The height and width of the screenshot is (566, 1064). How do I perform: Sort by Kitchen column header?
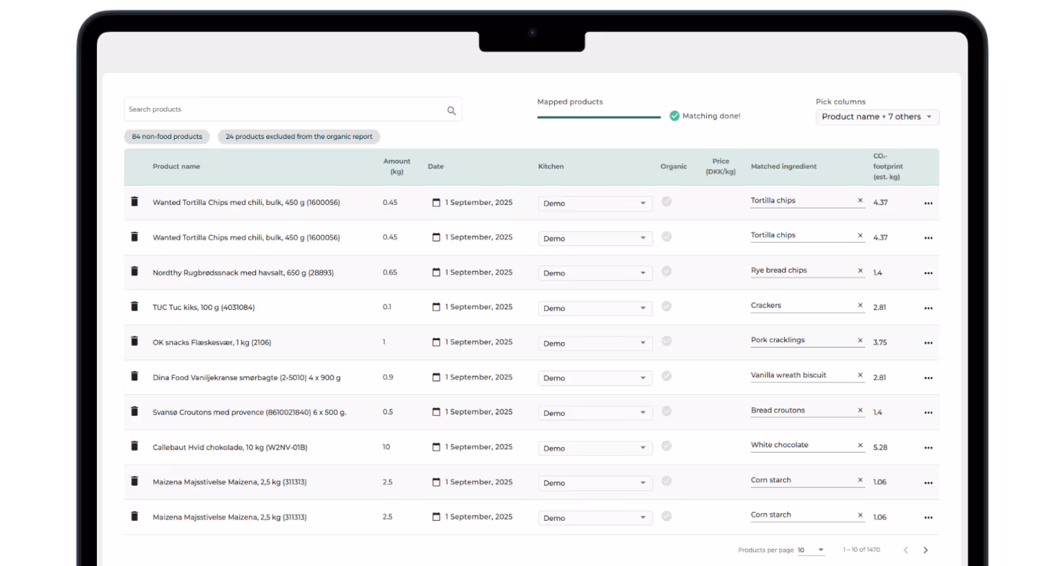pyautogui.click(x=551, y=167)
